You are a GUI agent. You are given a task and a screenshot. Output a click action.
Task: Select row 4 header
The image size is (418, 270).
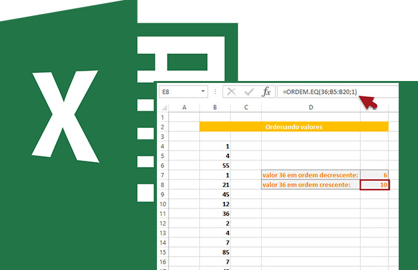(x=163, y=146)
